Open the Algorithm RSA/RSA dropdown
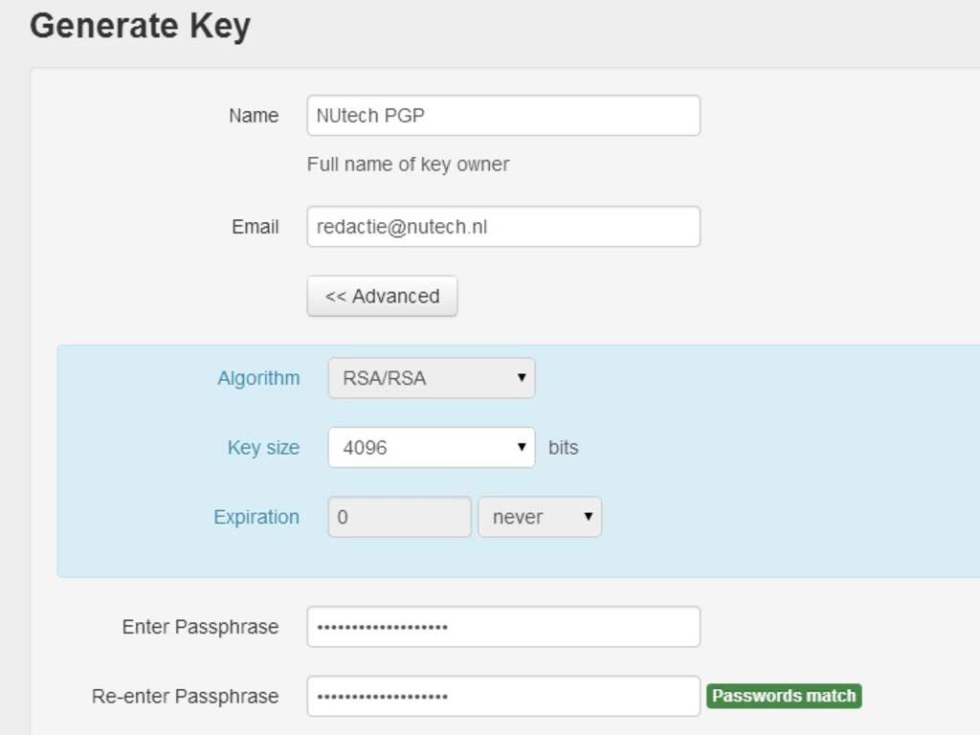 click(432, 378)
